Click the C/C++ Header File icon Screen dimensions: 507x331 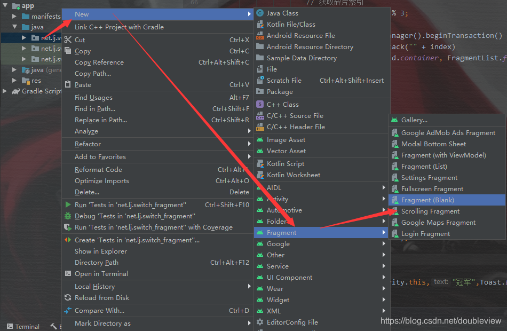click(260, 127)
